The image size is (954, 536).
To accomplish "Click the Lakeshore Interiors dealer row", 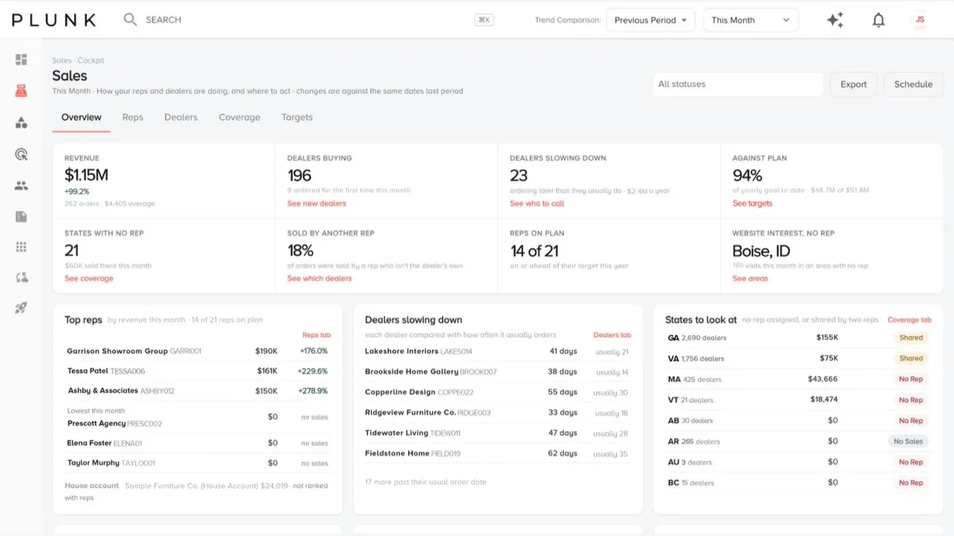I will click(497, 351).
